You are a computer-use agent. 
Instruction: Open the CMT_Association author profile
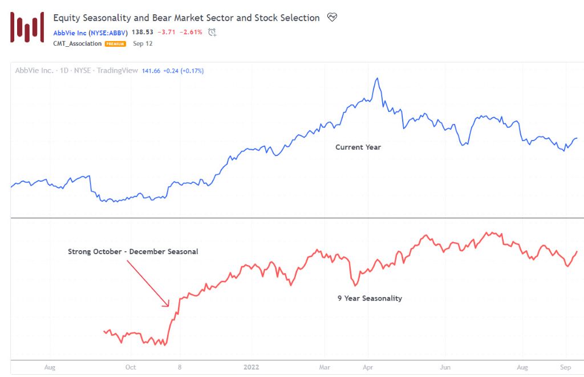click(x=77, y=44)
